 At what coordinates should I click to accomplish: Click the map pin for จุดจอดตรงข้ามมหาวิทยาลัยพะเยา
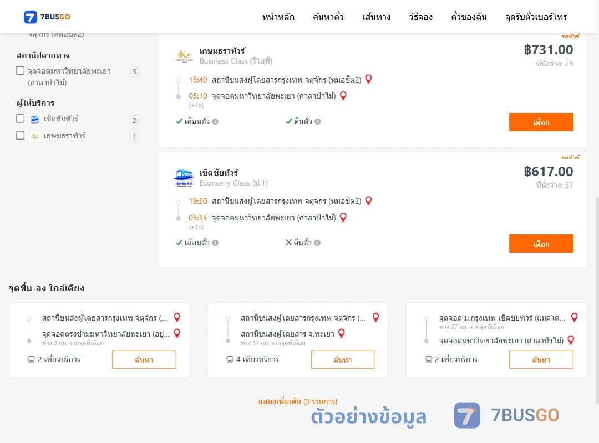(x=177, y=333)
